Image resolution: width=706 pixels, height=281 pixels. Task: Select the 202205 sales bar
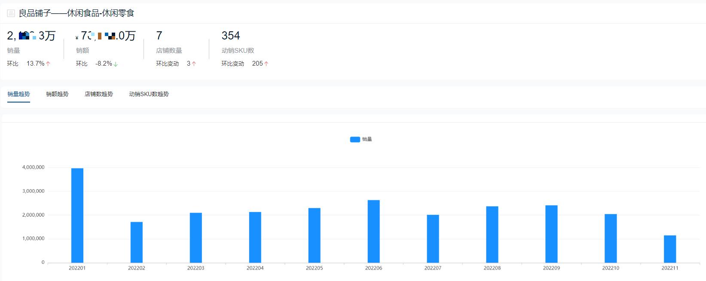pos(315,236)
